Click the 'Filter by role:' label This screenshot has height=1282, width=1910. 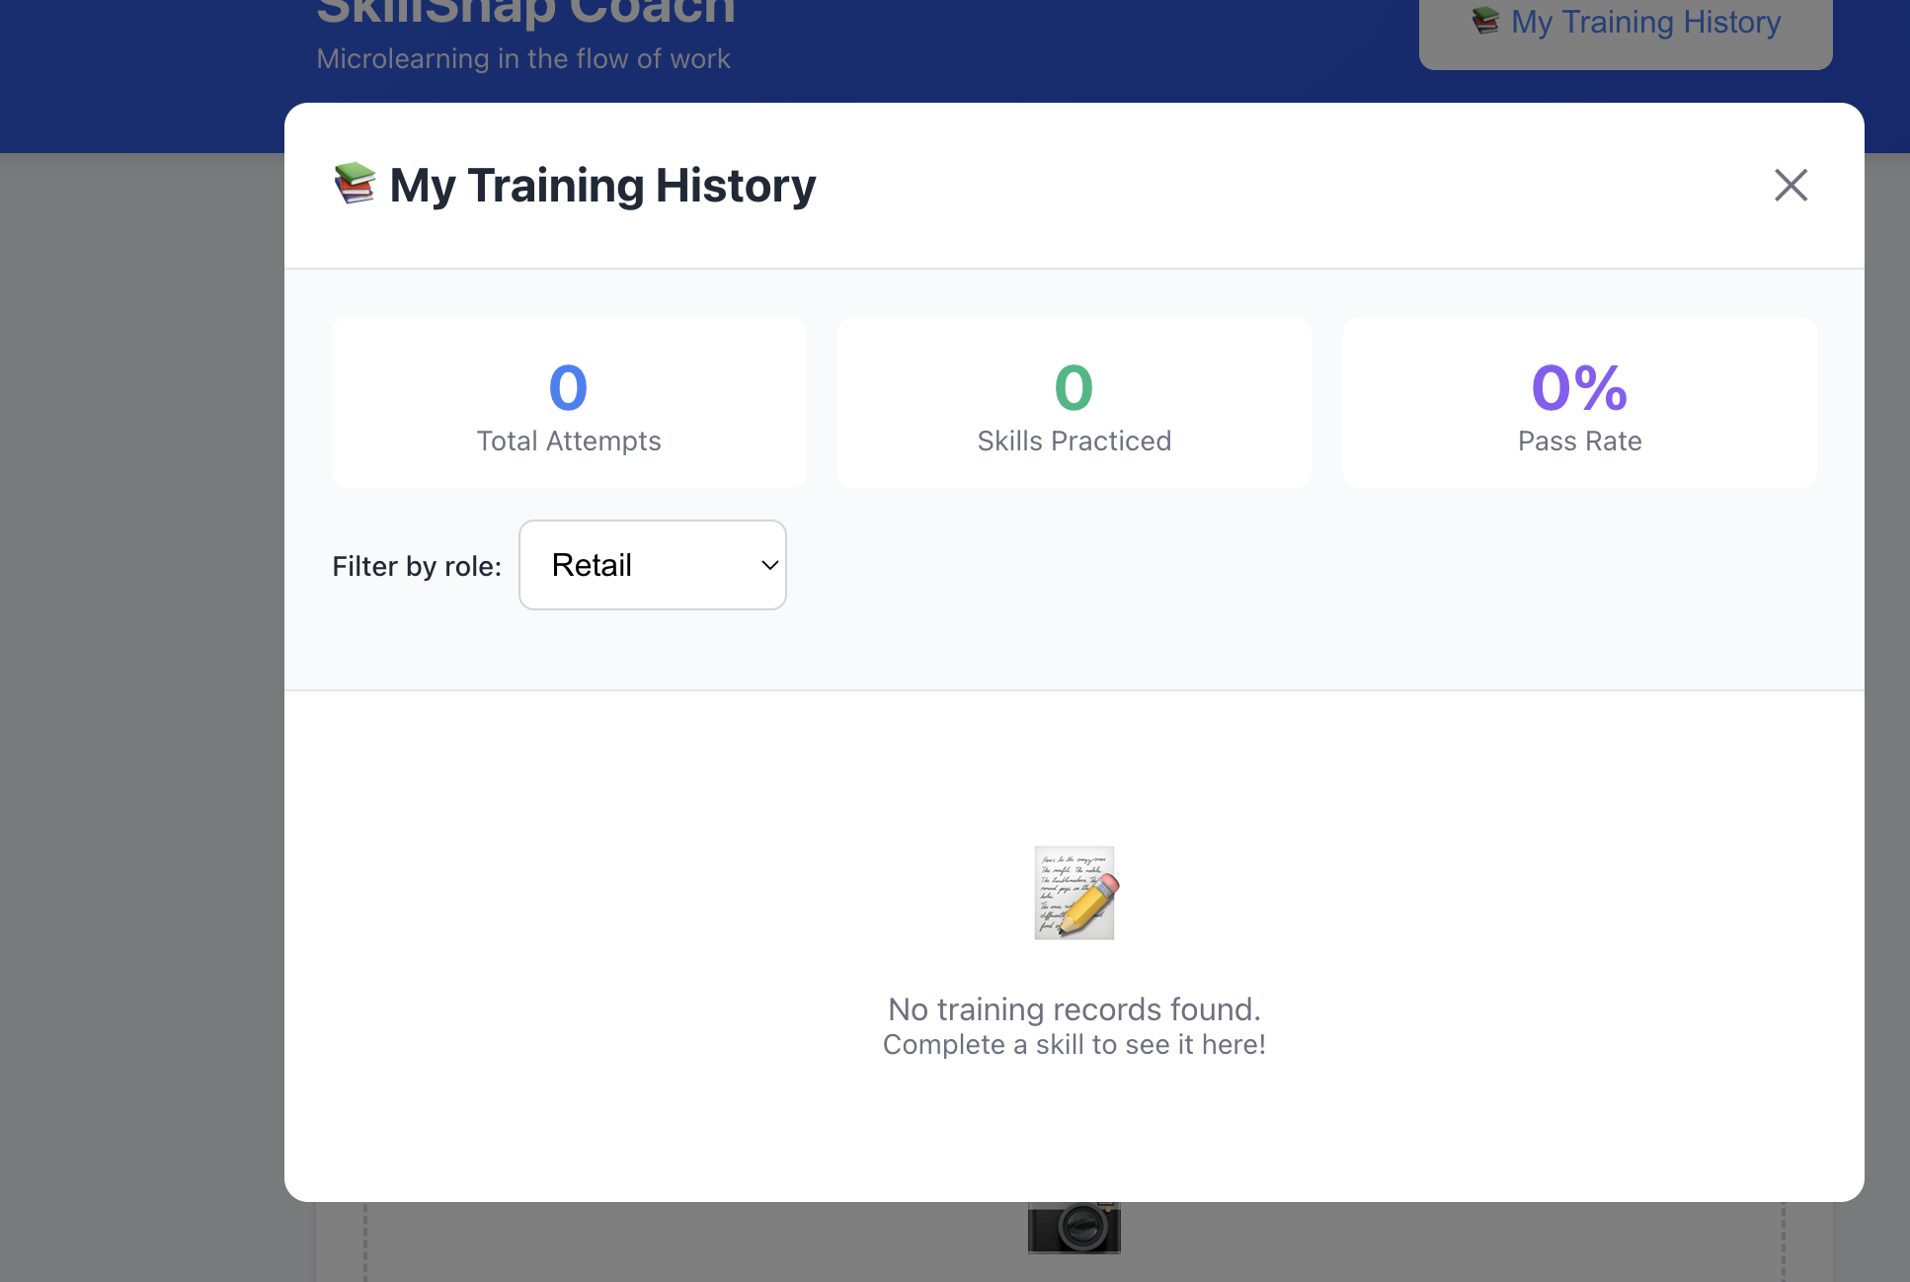[417, 566]
